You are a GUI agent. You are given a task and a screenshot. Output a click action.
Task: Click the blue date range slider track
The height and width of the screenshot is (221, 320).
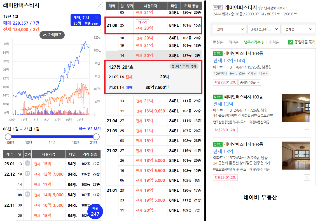52,137
